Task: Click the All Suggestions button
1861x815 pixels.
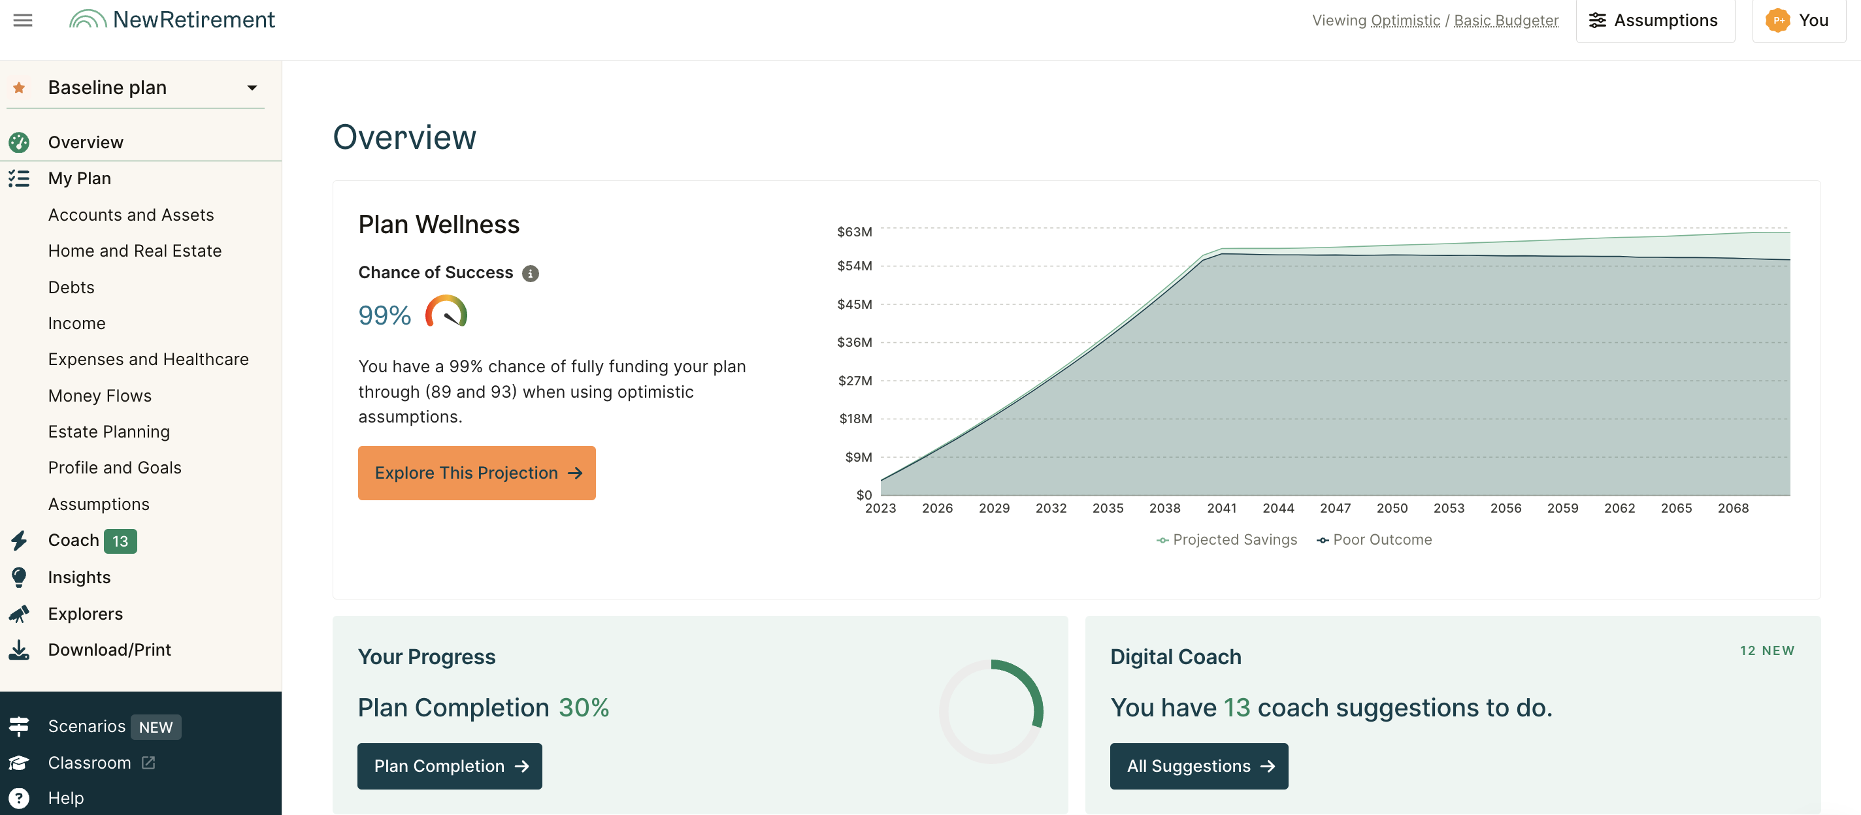Action: tap(1198, 766)
